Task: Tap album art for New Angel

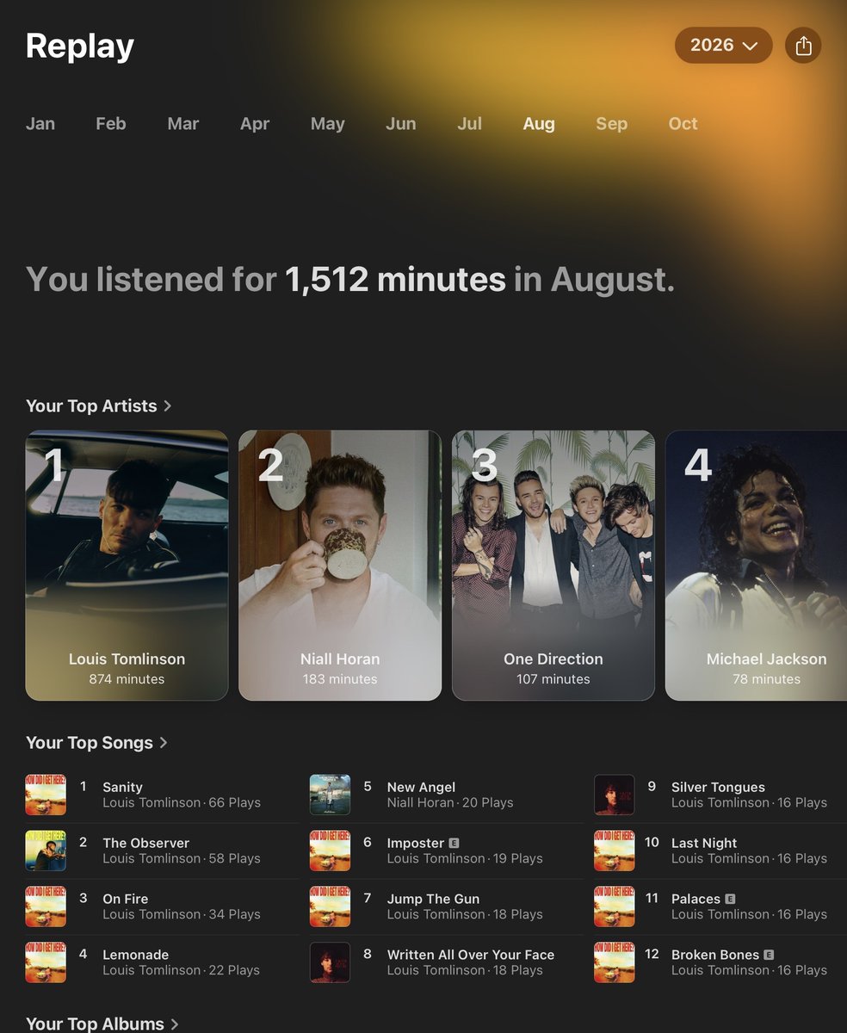Action: tap(330, 795)
